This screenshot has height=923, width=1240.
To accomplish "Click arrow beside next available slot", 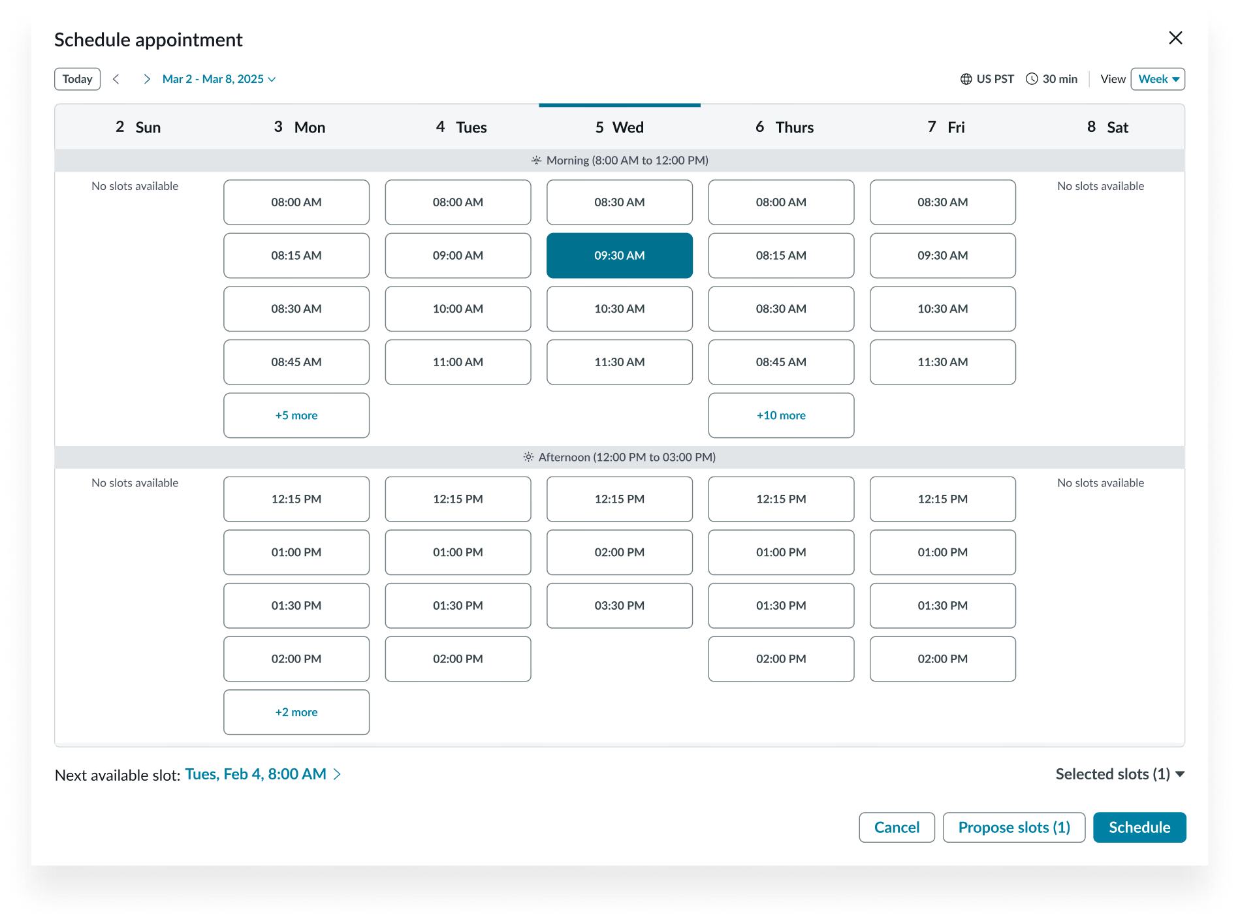I will [x=338, y=774].
